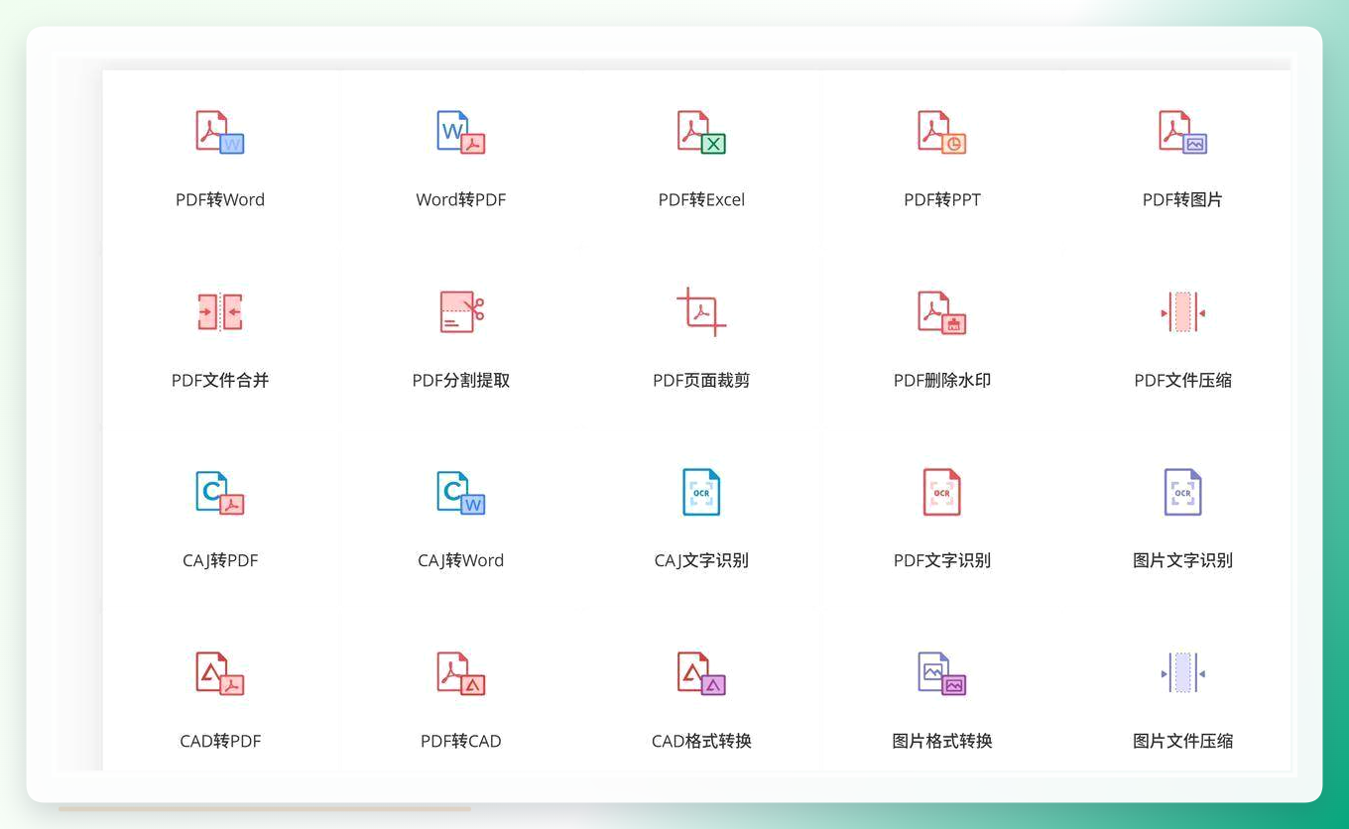Select the PDF分割提取 label

click(x=461, y=380)
